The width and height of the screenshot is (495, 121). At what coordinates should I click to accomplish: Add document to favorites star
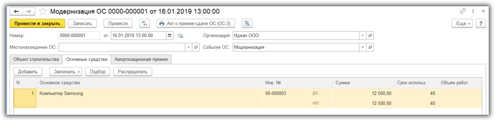43,12
